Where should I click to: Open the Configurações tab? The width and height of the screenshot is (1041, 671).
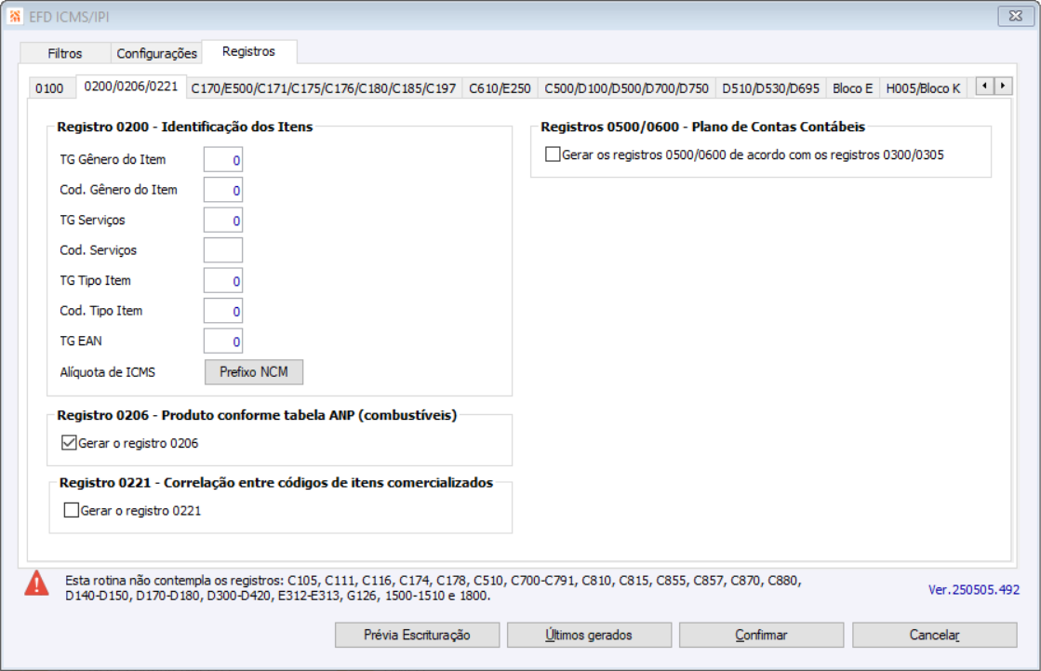(156, 53)
